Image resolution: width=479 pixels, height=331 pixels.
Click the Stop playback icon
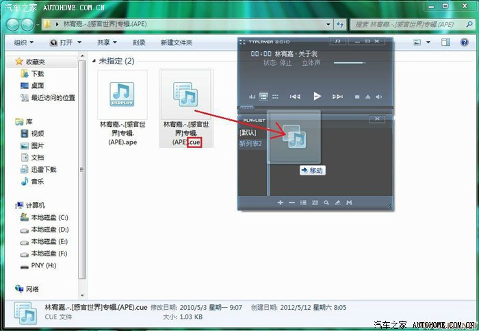(357, 97)
